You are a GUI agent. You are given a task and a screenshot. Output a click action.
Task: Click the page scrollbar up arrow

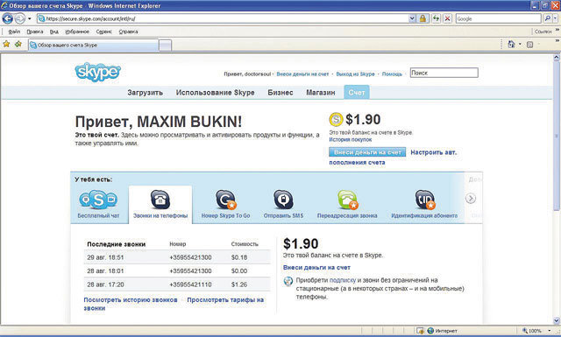[x=557, y=57]
